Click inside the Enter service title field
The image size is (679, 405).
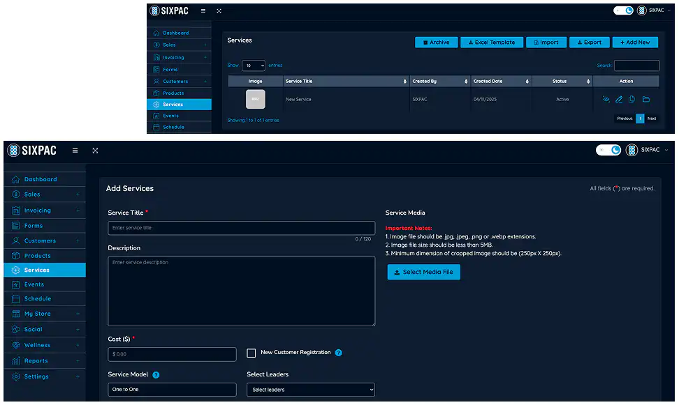tap(241, 227)
